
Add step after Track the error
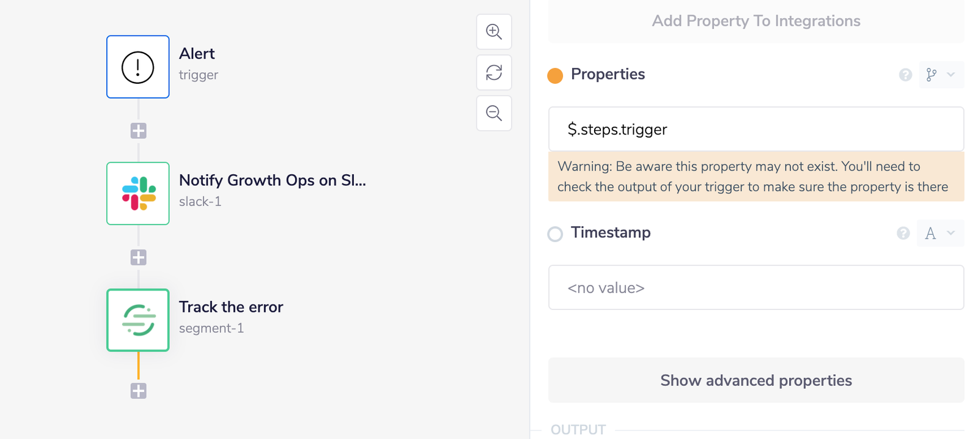click(138, 391)
